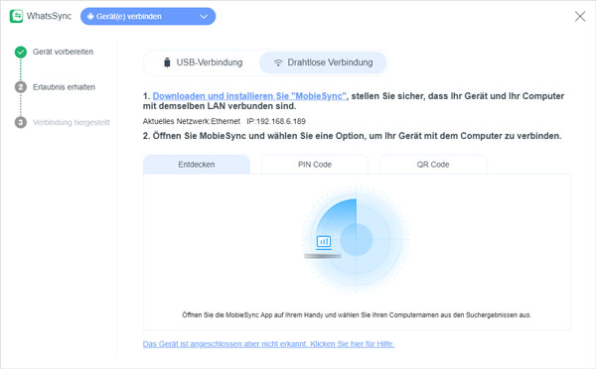Select the PIN Code tab

tap(315, 165)
